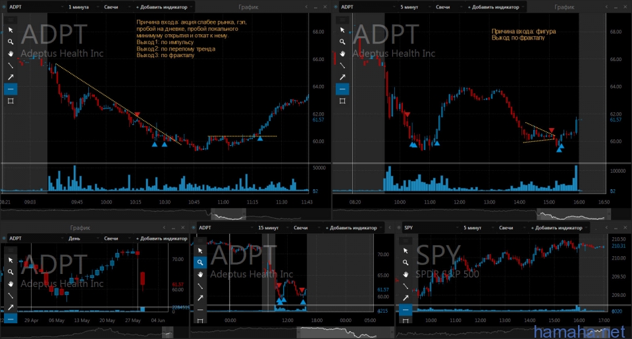Image resolution: width=632 pixels, height=339 pixels.
Task: Move the minimap range thumb under the ADPT 5 минут chart
Action: [573, 214]
